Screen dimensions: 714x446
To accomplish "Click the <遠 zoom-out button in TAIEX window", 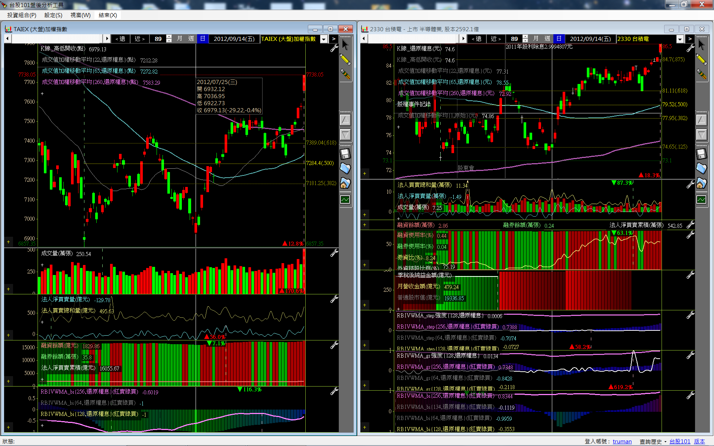I will coord(120,39).
